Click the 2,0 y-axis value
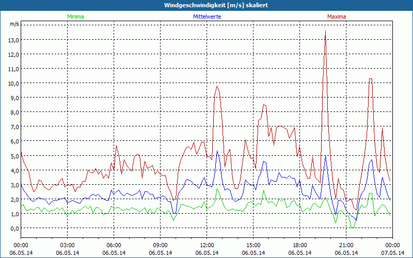 (14, 200)
